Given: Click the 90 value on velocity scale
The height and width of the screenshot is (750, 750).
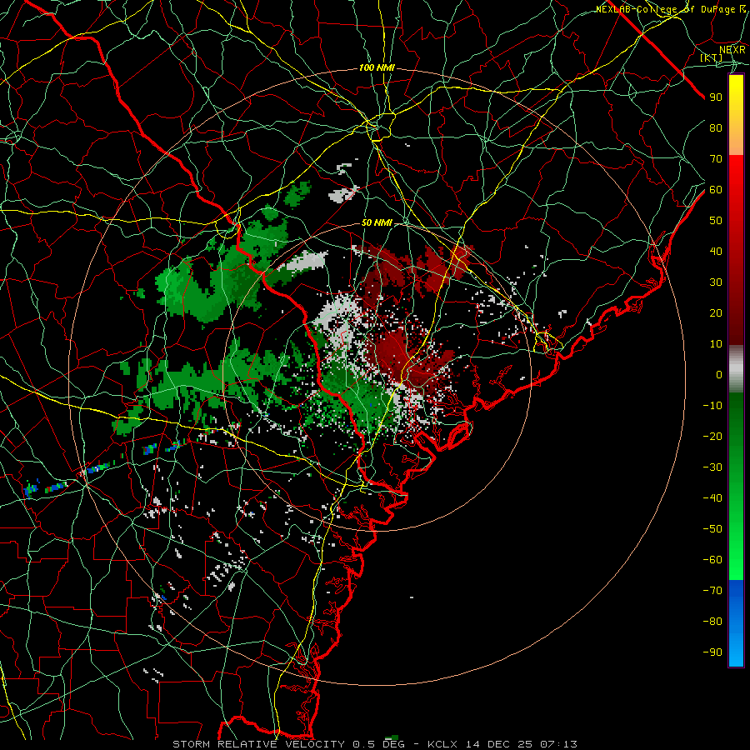Looking at the screenshot, I should coord(716,97).
